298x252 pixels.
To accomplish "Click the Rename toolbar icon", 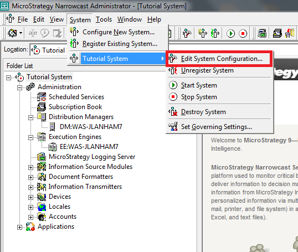I will (x=33, y=33).
